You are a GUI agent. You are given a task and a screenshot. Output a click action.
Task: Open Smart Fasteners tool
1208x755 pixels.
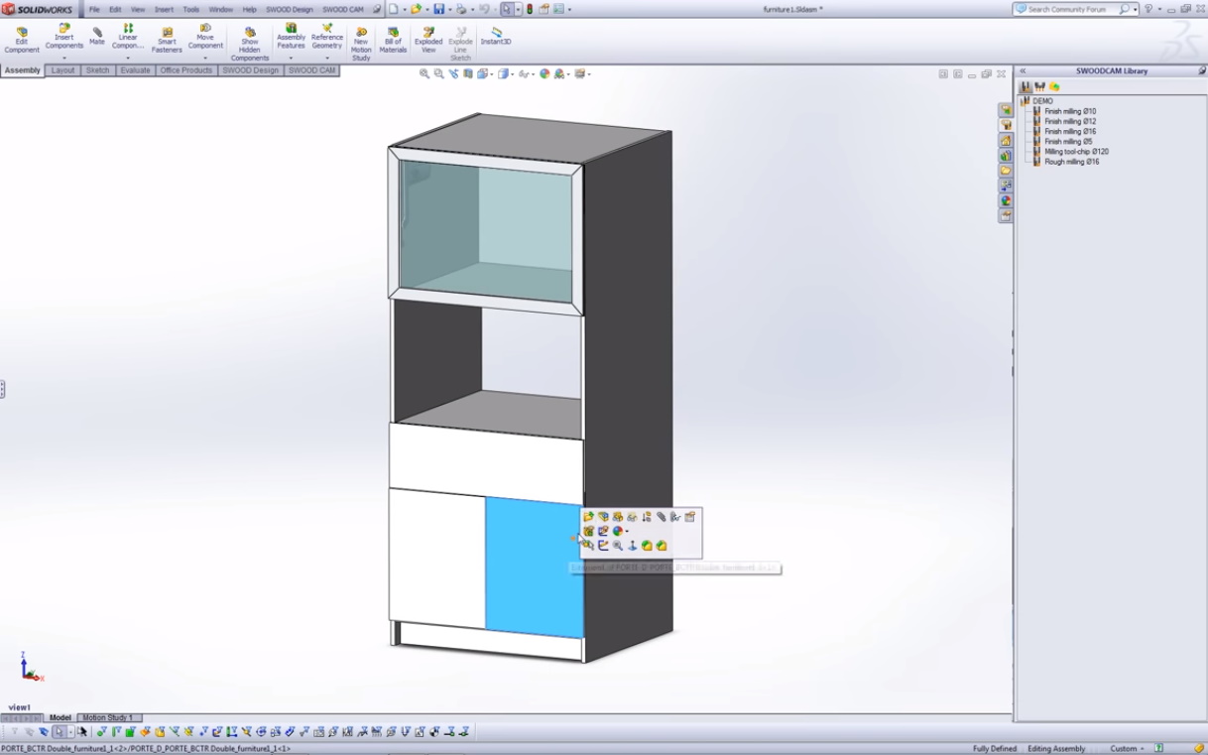[x=167, y=39]
